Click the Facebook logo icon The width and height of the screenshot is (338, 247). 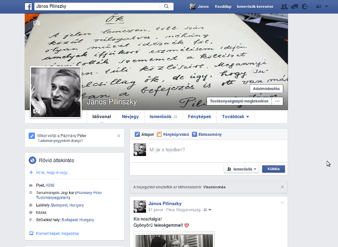[x=28, y=6]
